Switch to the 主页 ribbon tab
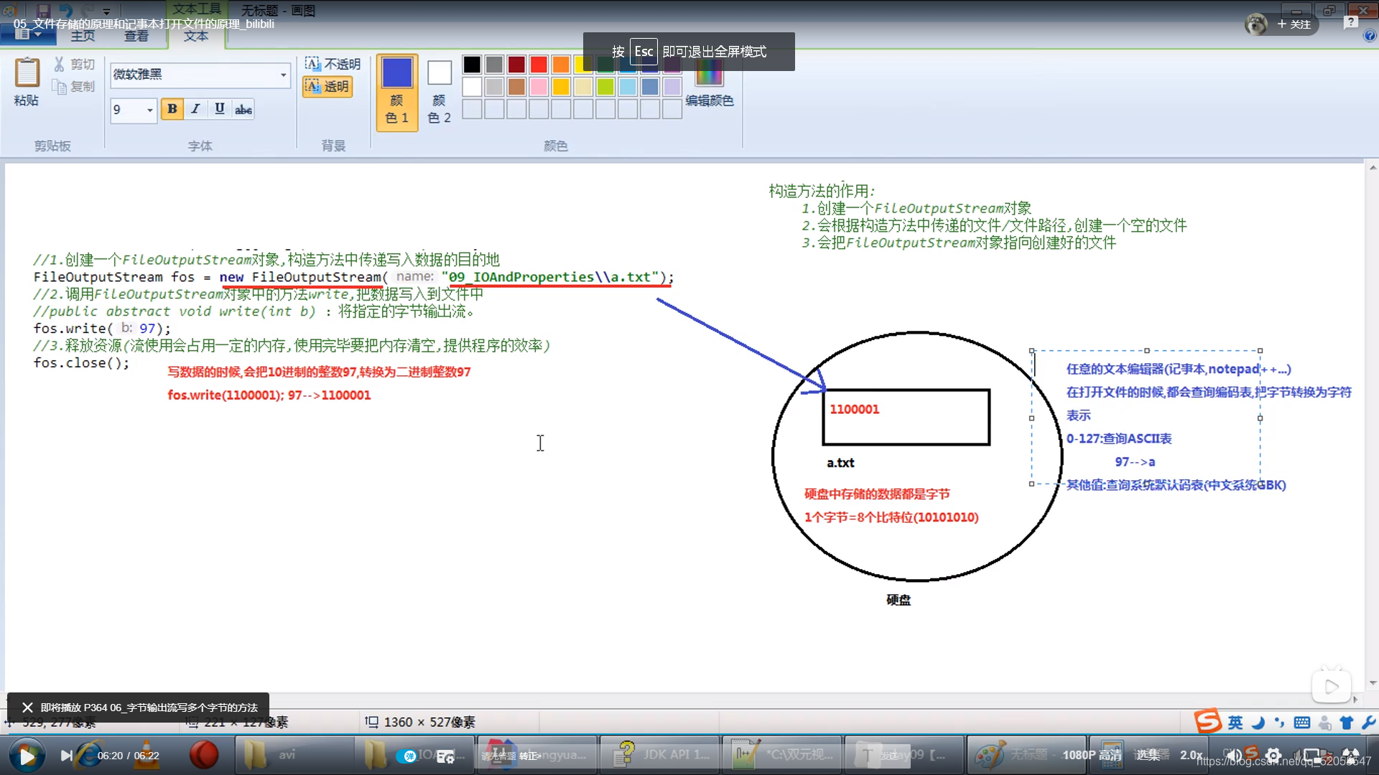This screenshot has width=1379, height=775. tap(83, 36)
